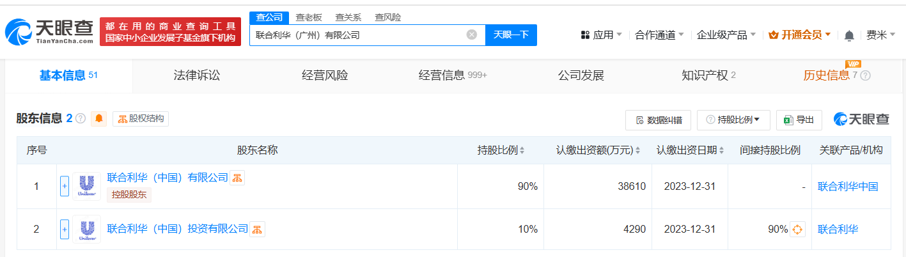This screenshot has width=906, height=257.
Task: Click the help icon next to 股东信息
Action: [x=81, y=118]
